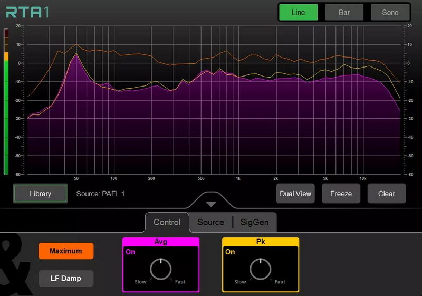Click the spectrum peak at 50 Hz

pos(76,53)
